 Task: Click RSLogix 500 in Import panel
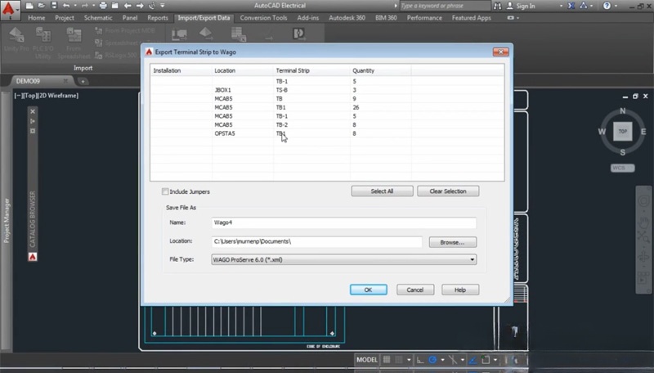116,55
